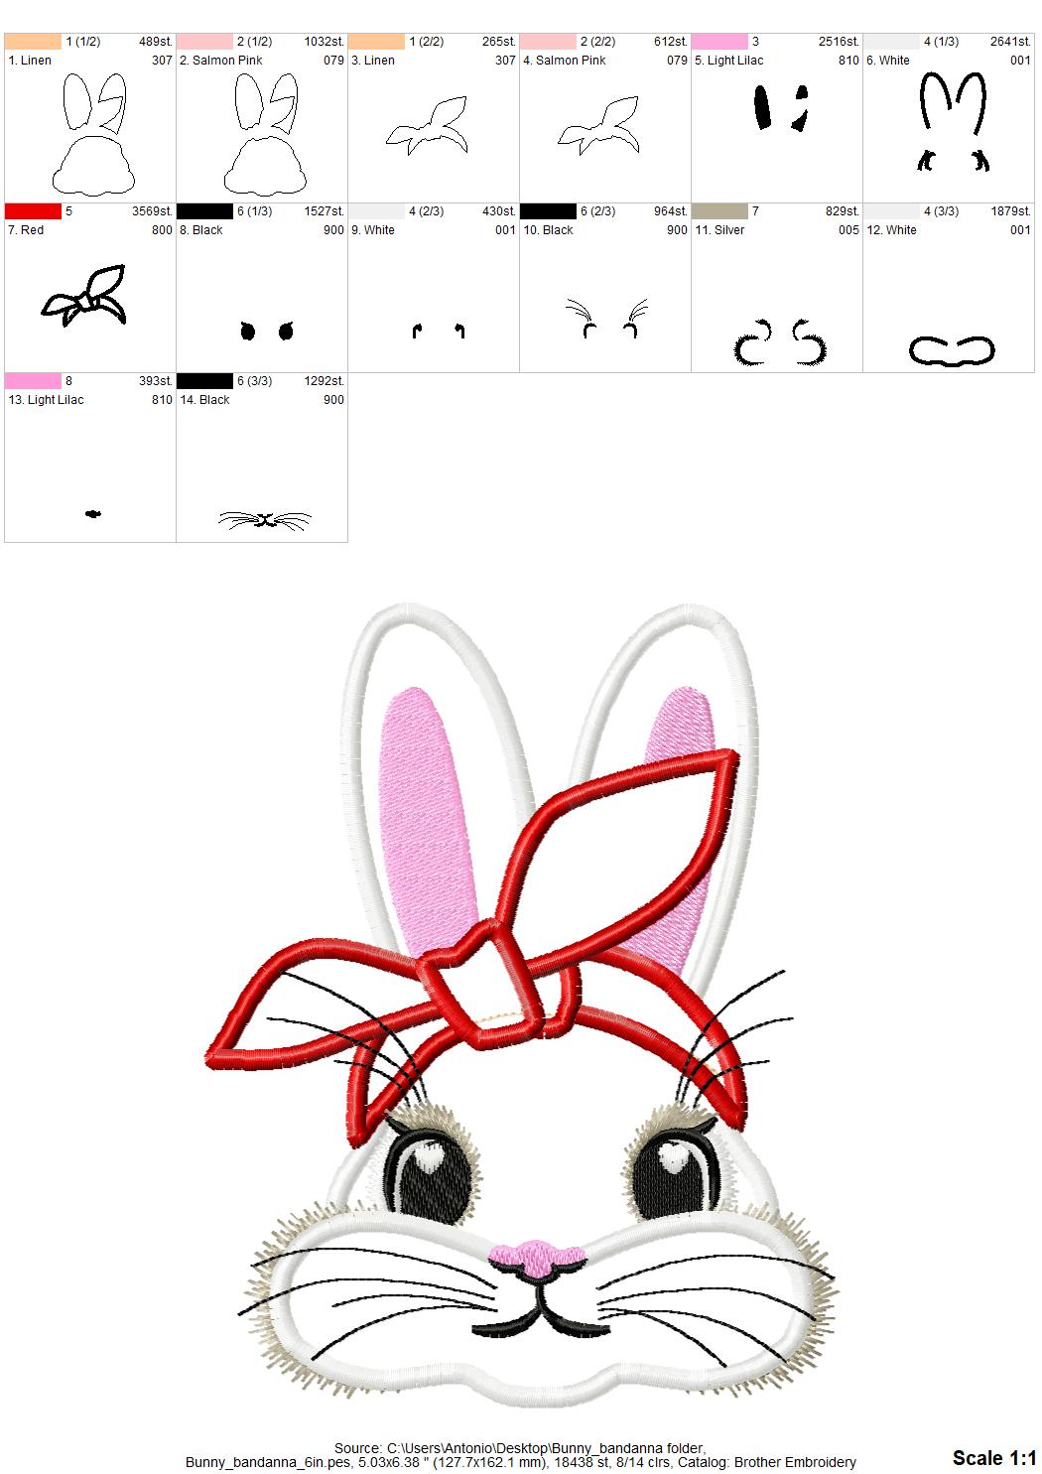Select the bunny ears outline thumbnail in step 1
This screenshot has width=1042, height=1474.
89,129
